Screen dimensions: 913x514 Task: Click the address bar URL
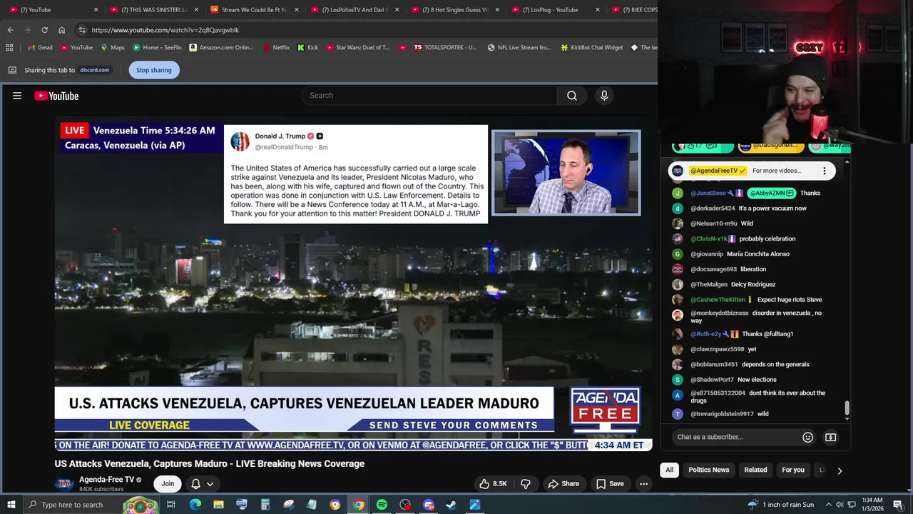coord(165,30)
